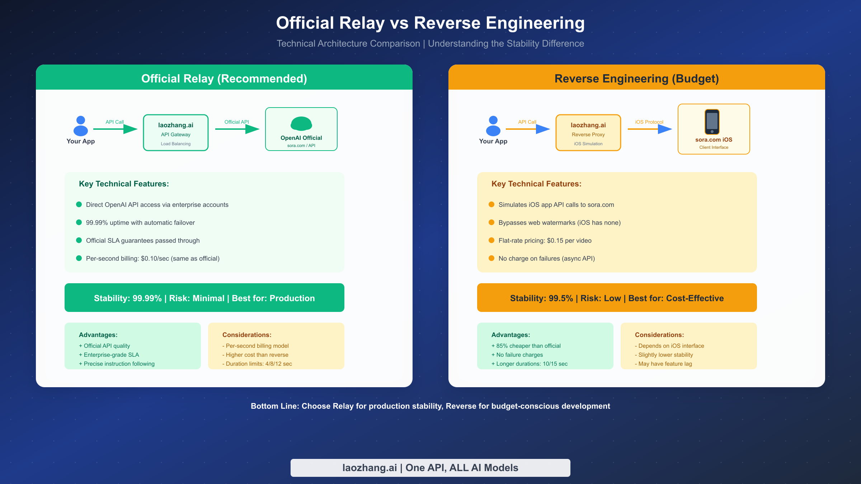Click the Advantages panel listing Enterprise-grade SLA

[133, 346]
